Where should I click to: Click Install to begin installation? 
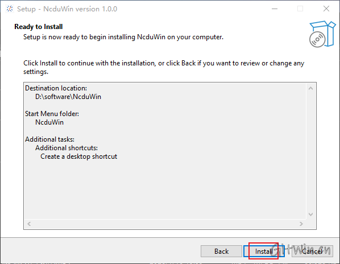click(x=264, y=251)
